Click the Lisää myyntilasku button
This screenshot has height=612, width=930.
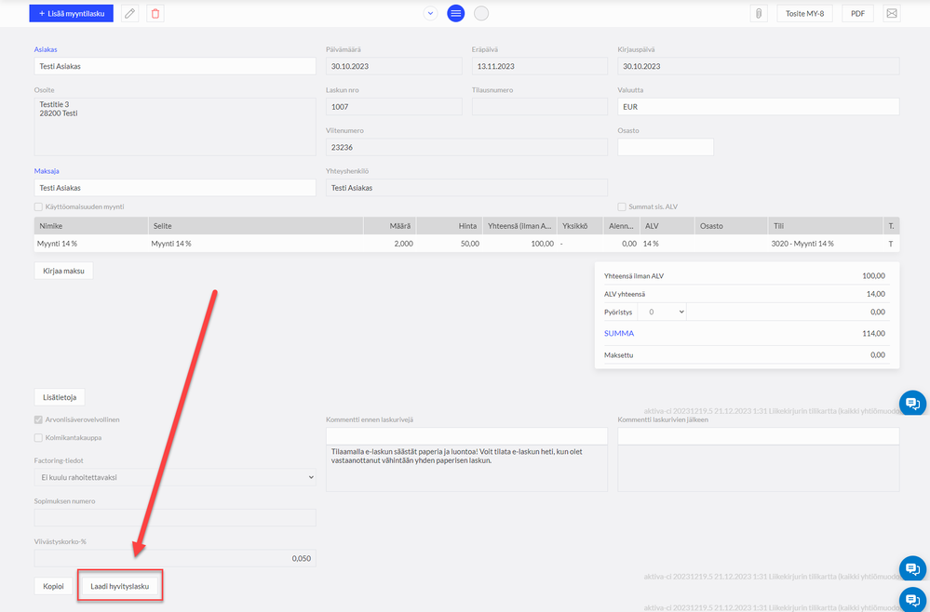[71, 13]
